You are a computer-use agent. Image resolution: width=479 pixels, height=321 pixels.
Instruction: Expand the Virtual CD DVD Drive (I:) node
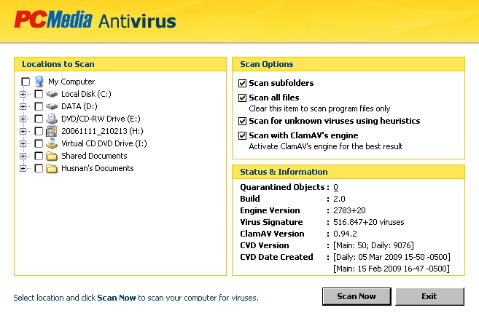click(x=23, y=143)
